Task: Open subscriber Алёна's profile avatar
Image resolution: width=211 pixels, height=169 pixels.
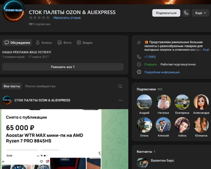Action: click(x=182, y=125)
